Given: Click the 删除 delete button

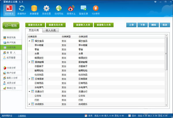Looking at the screenshot, I should [154, 25].
